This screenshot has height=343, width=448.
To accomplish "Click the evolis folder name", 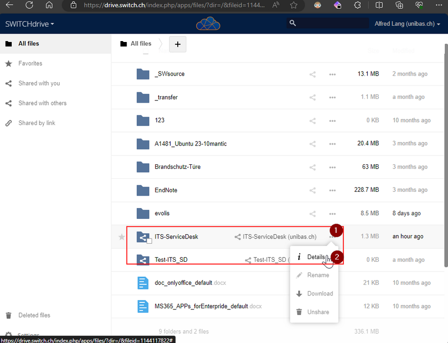I will pos(162,214).
